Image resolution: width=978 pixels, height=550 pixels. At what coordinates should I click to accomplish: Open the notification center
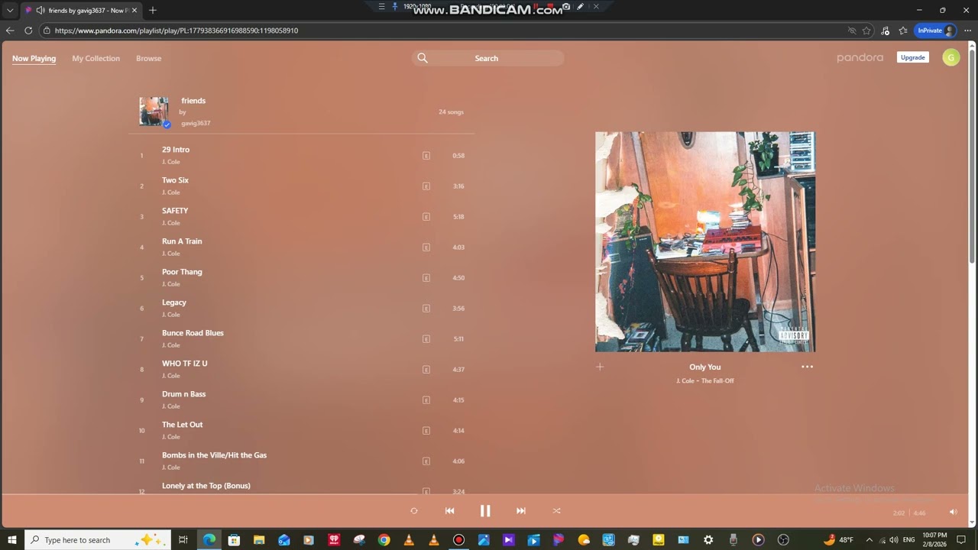click(962, 540)
